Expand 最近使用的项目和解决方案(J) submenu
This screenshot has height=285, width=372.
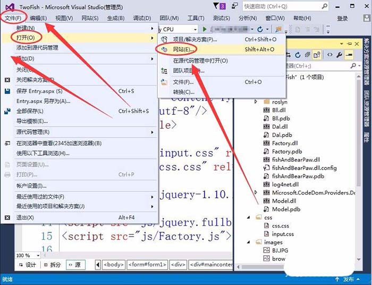[80, 206]
